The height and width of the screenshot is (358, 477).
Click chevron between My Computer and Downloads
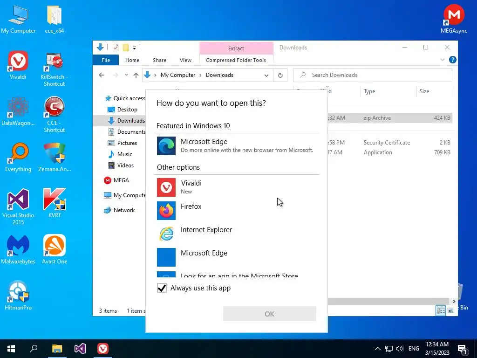pyautogui.click(x=200, y=75)
